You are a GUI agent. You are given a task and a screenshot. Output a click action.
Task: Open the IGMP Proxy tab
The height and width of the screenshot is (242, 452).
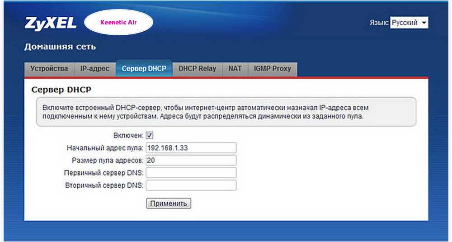click(x=272, y=69)
